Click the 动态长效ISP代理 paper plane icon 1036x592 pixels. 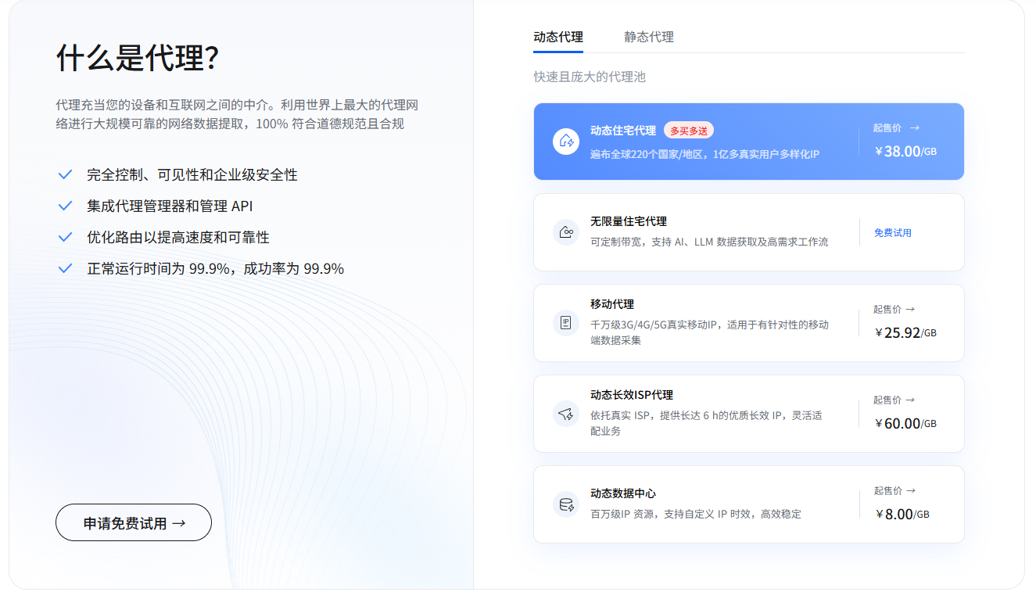[566, 414]
